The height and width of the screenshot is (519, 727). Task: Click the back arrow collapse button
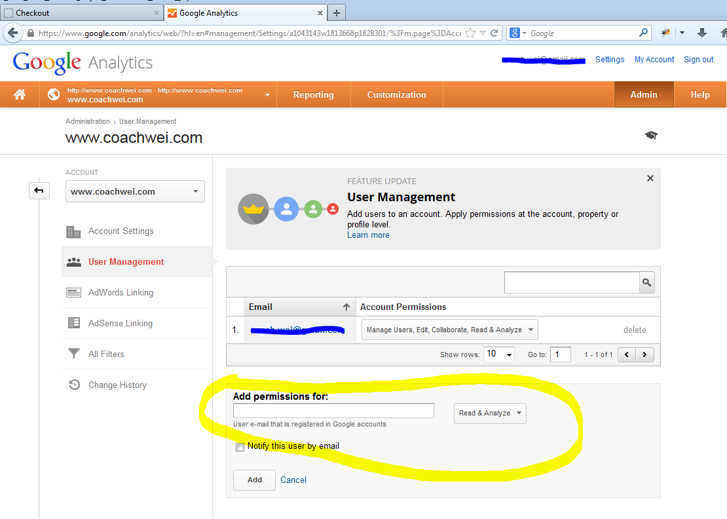tap(39, 190)
